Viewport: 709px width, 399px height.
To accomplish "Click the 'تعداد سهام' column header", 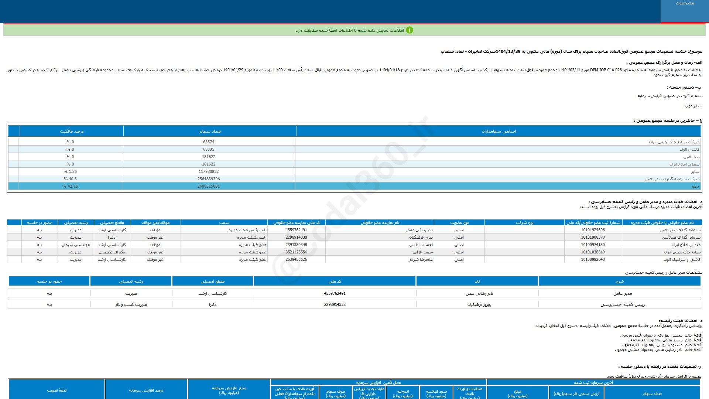I will coord(210,131).
